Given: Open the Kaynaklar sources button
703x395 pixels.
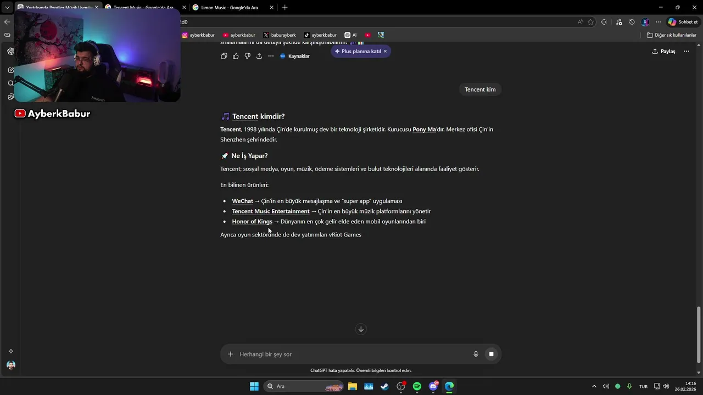Looking at the screenshot, I should (x=295, y=56).
